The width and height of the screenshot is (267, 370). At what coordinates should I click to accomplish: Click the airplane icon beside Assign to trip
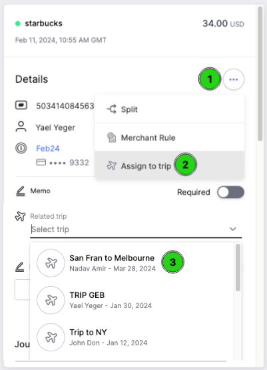click(111, 165)
